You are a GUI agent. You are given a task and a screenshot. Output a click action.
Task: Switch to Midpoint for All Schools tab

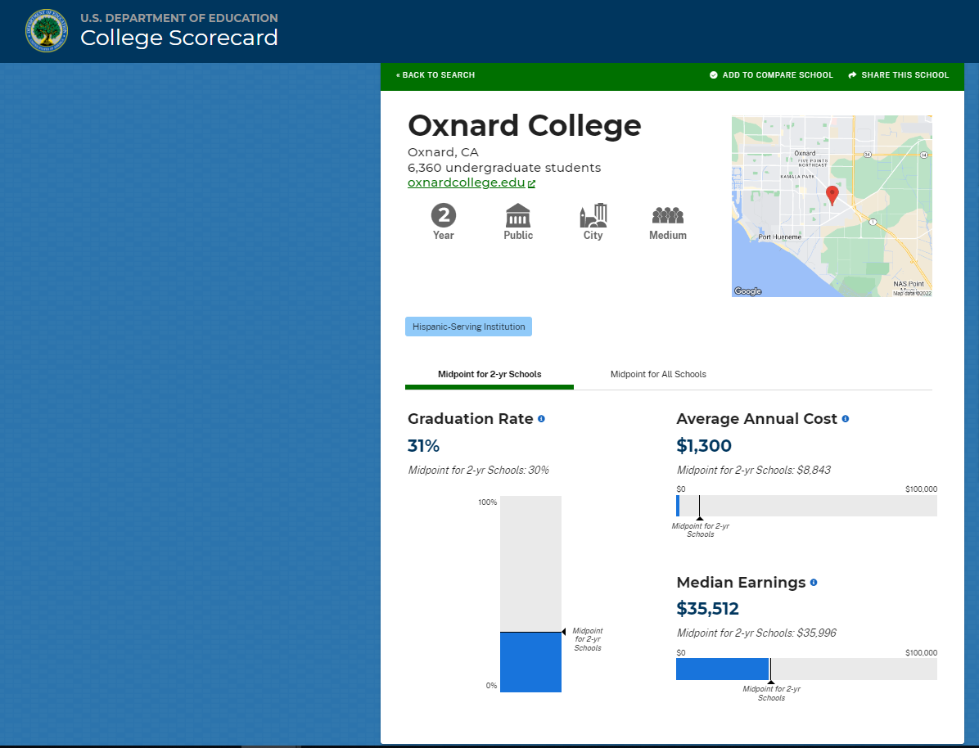pos(658,375)
